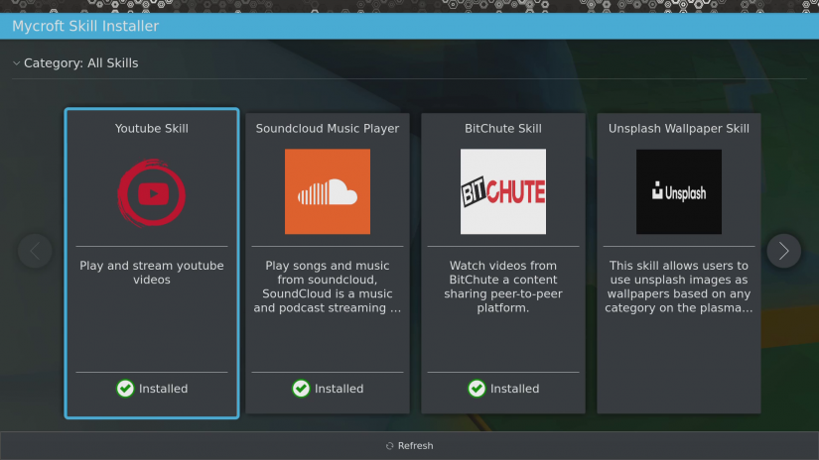Click 'Play and stream youtube videos' description

152,273
